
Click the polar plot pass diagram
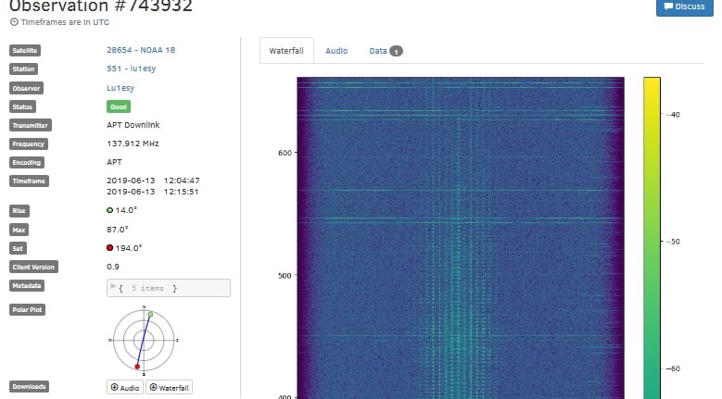click(143, 339)
